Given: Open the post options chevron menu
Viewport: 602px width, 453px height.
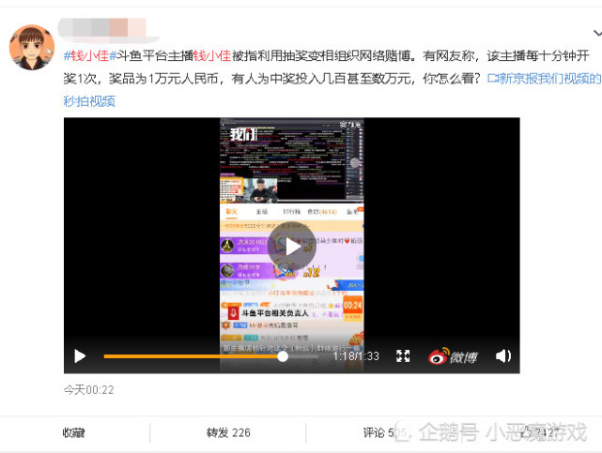Looking at the screenshot, I should click(597, 34).
